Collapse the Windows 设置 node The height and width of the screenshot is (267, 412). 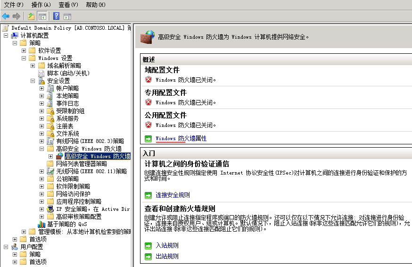tap(24, 58)
